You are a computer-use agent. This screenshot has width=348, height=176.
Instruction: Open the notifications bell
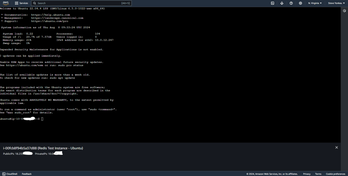coord(282,3)
